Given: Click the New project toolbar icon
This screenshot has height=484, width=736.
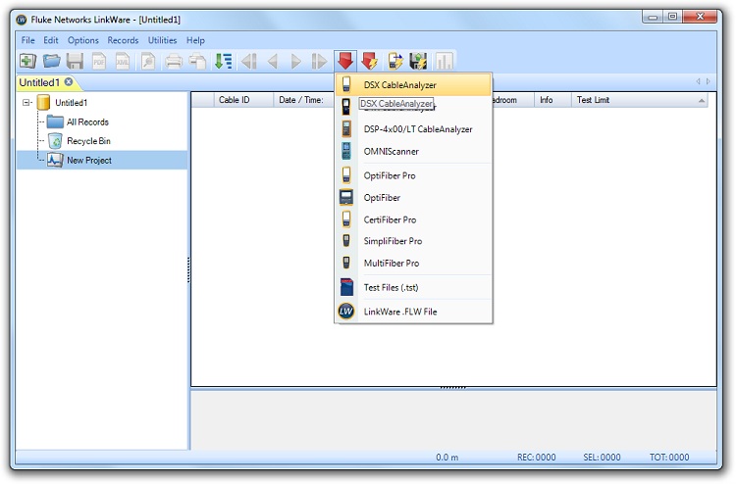Looking at the screenshot, I should [26, 61].
